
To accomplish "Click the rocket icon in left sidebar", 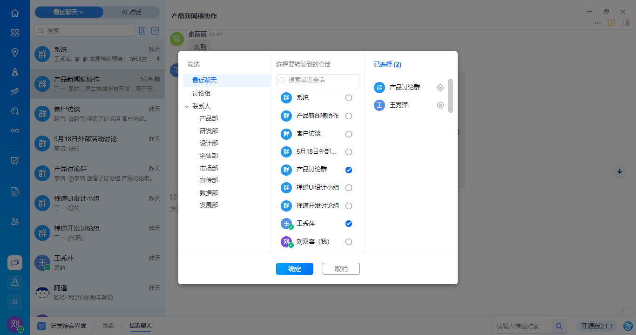I will pos(15,72).
